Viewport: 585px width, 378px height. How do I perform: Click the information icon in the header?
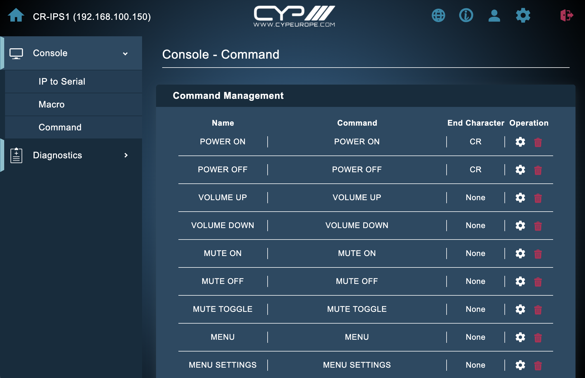click(x=466, y=15)
